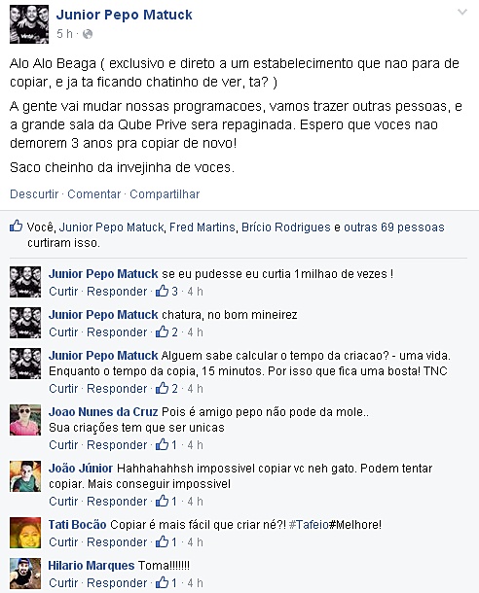Click thumbs-up icon beside 'Você, Junior Pepo Matuck'
479x593 pixels.
pos(16,226)
